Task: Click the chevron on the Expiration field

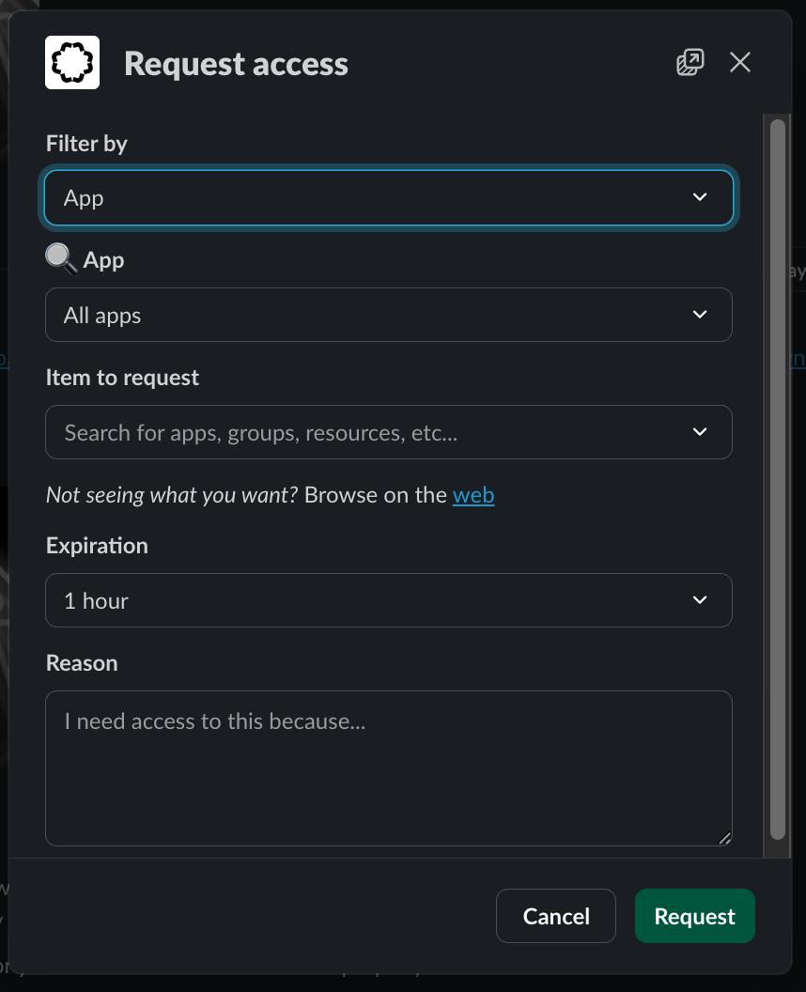Action: [x=700, y=599]
